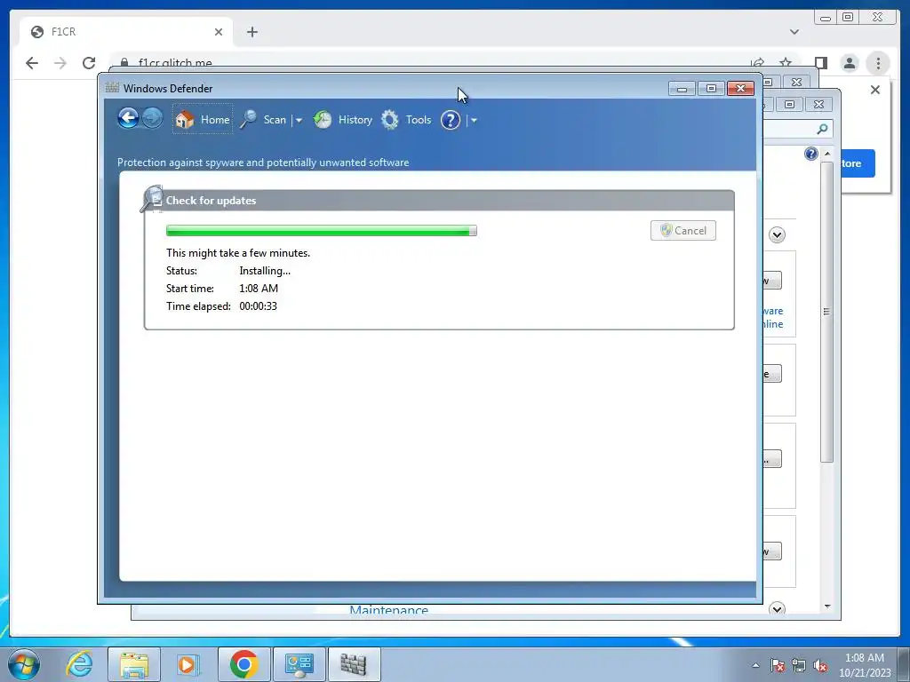910x682 pixels.
Task: Click the muted volume tray icon
Action: coord(820,665)
